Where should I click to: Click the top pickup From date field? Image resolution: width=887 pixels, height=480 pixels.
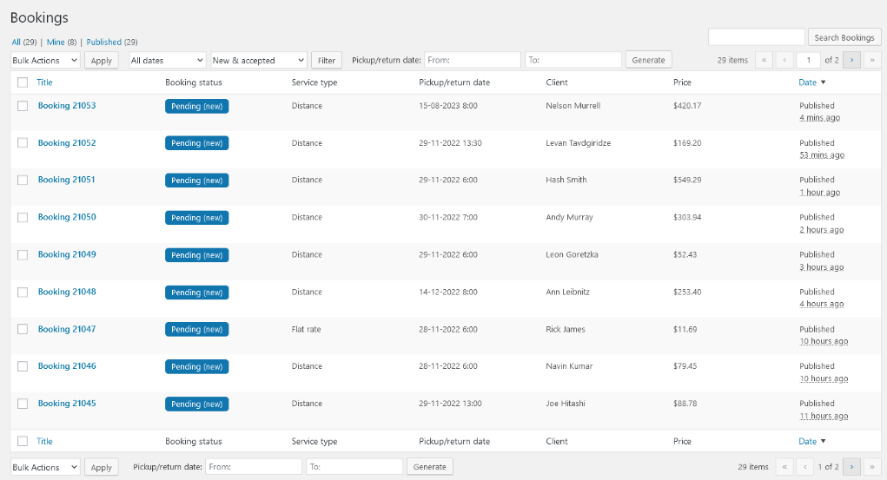[473, 60]
